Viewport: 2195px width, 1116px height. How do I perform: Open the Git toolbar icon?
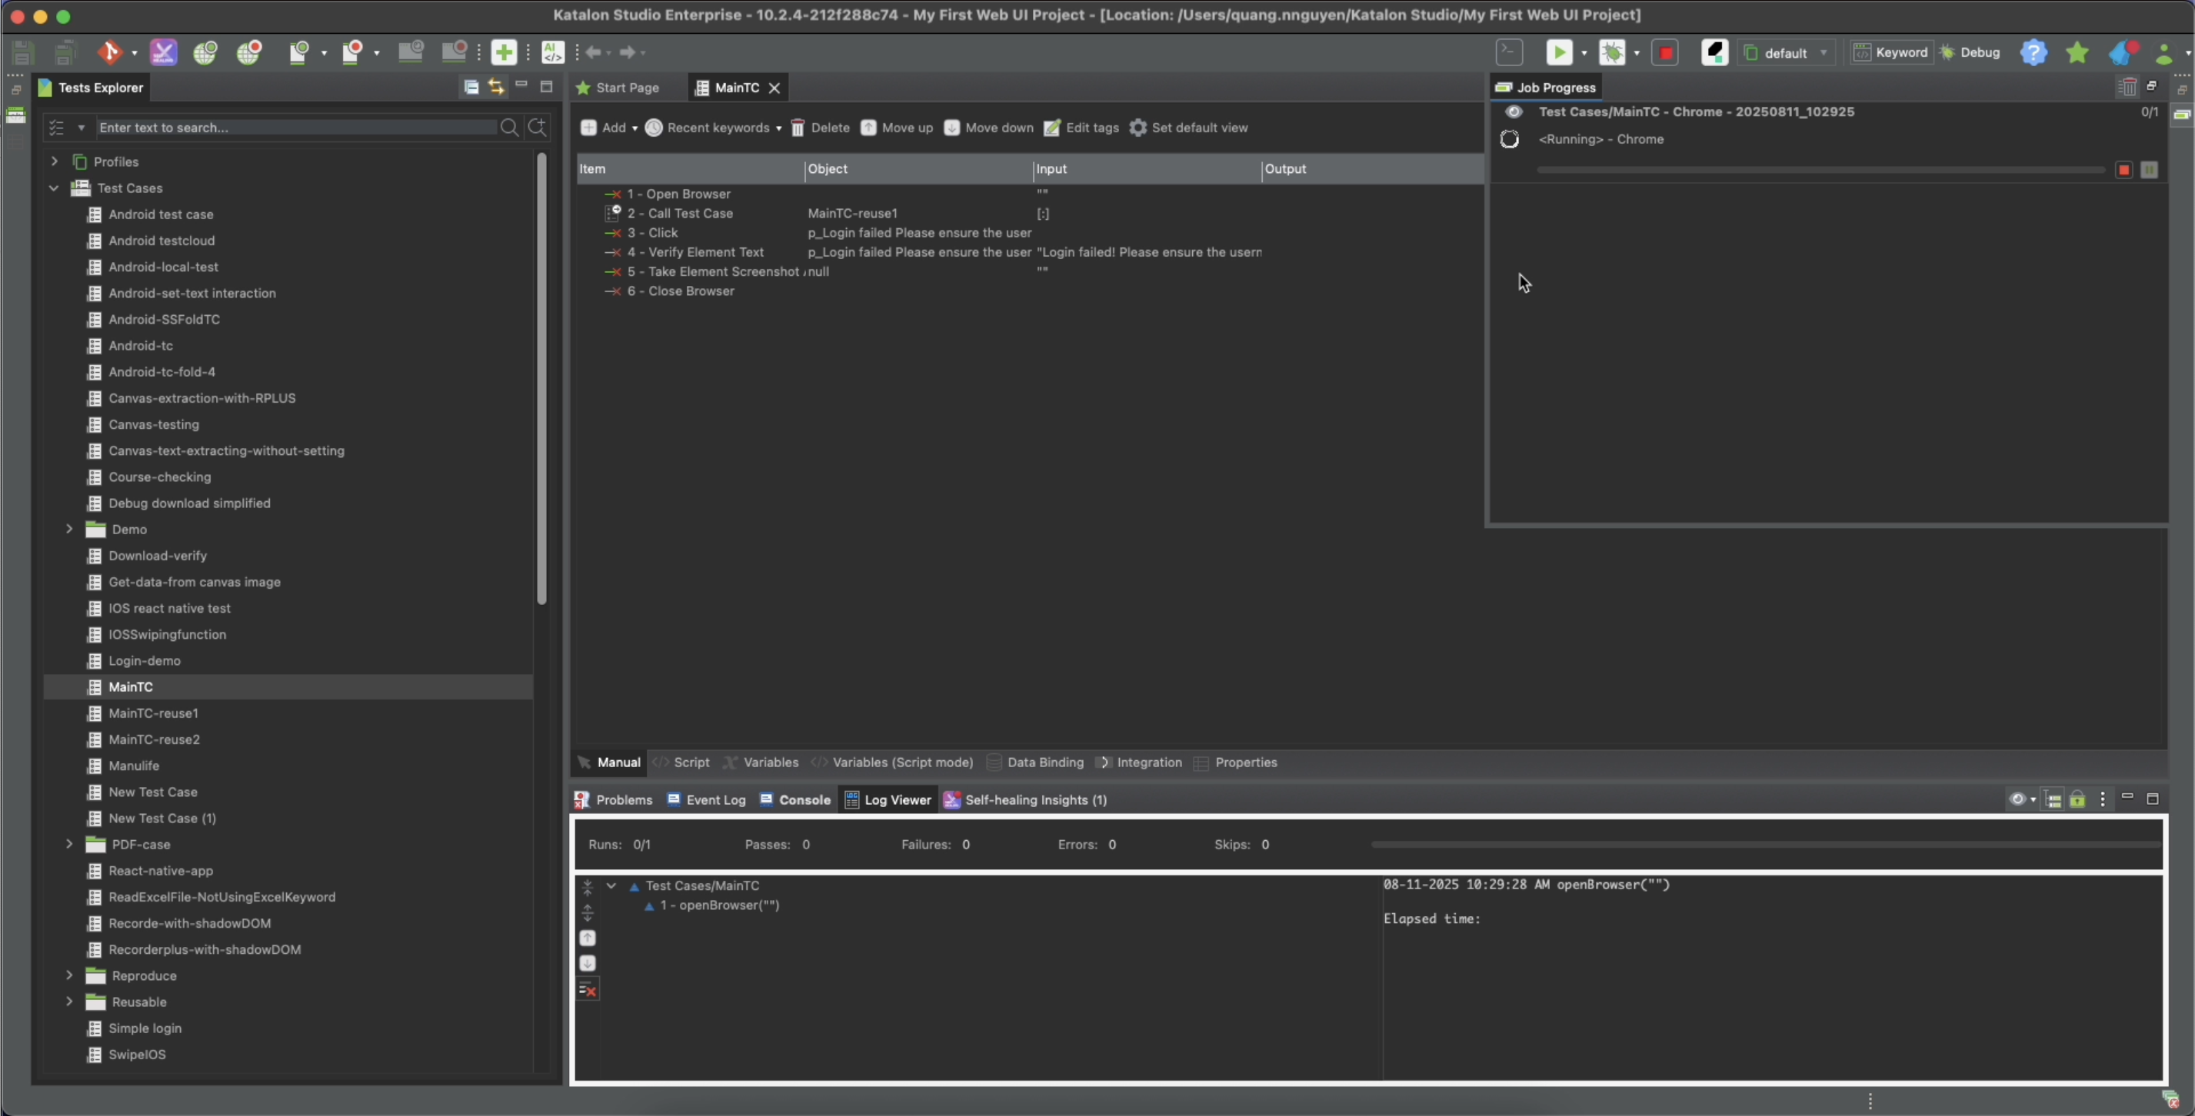pos(109,53)
